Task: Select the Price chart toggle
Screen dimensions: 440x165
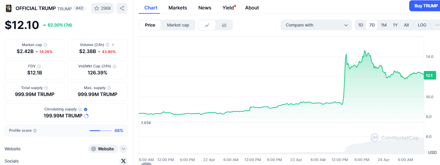Action: [x=150, y=25]
